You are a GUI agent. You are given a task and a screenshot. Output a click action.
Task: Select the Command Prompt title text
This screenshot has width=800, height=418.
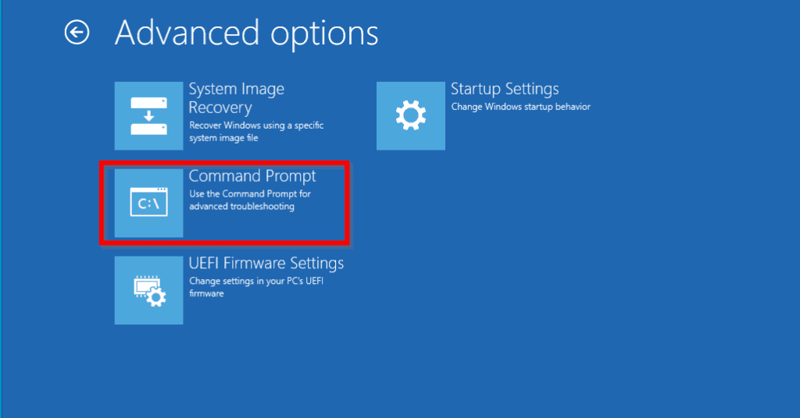tap(252, 176)
